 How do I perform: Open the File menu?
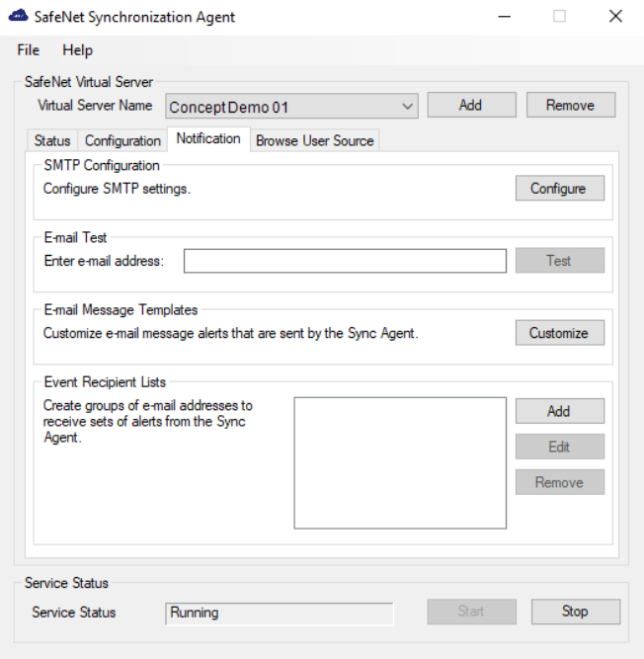coord(28,50)
